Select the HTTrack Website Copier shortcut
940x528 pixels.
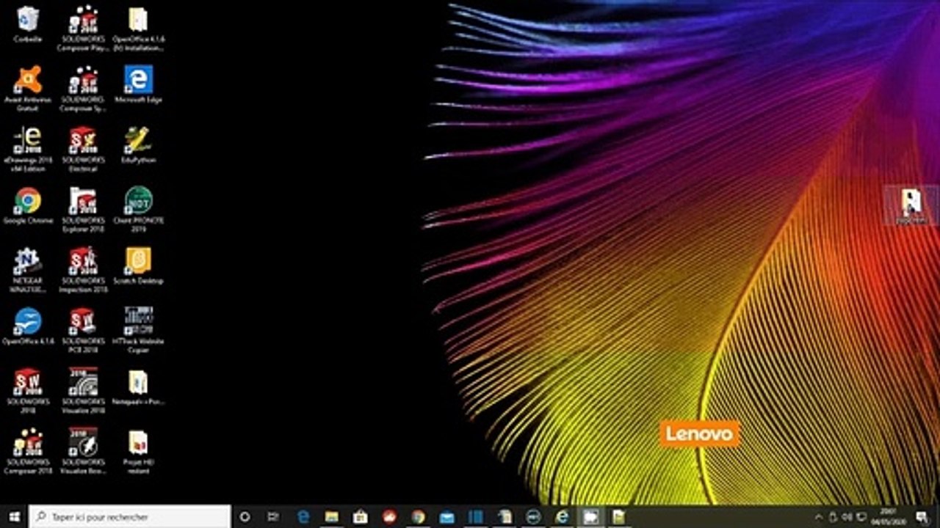[x=138, y=331]
